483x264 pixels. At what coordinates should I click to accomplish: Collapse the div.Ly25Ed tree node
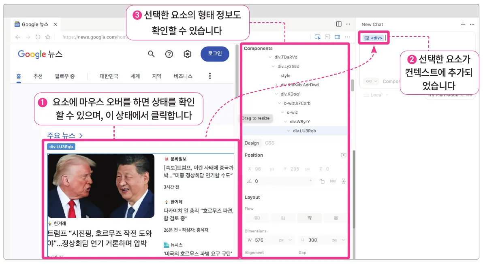[273, 66]
